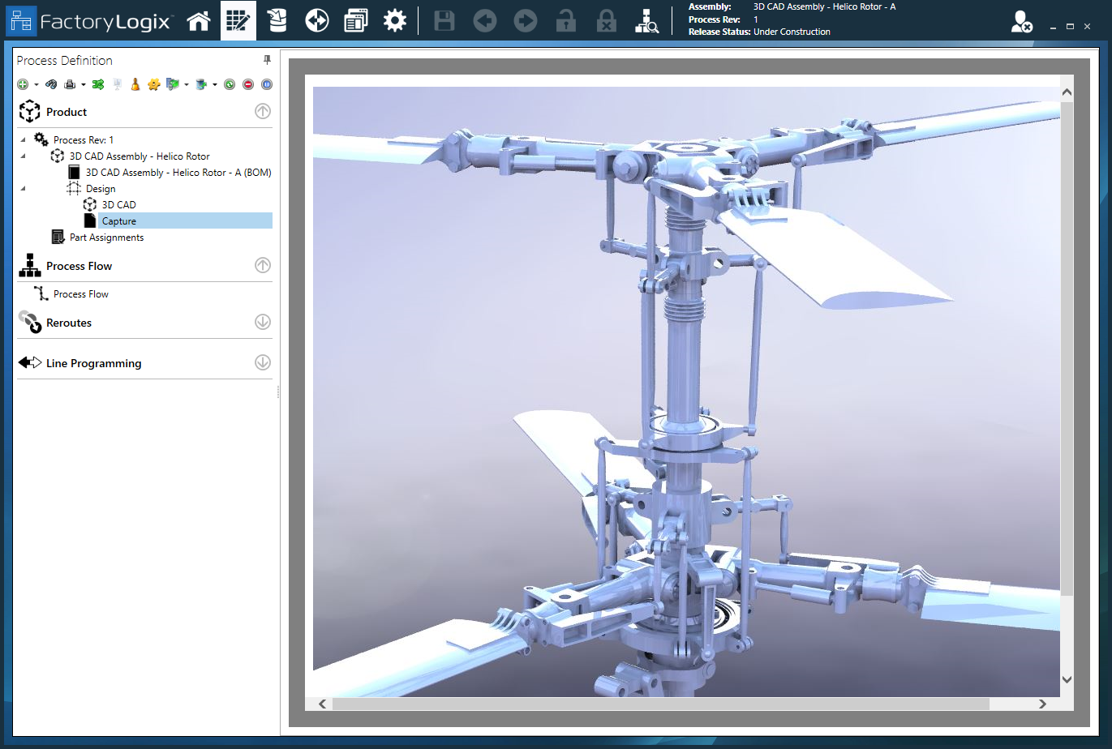Expand the Reroutes section arrow
This screenshot has width=1112, height=749.
coord(262,322)
